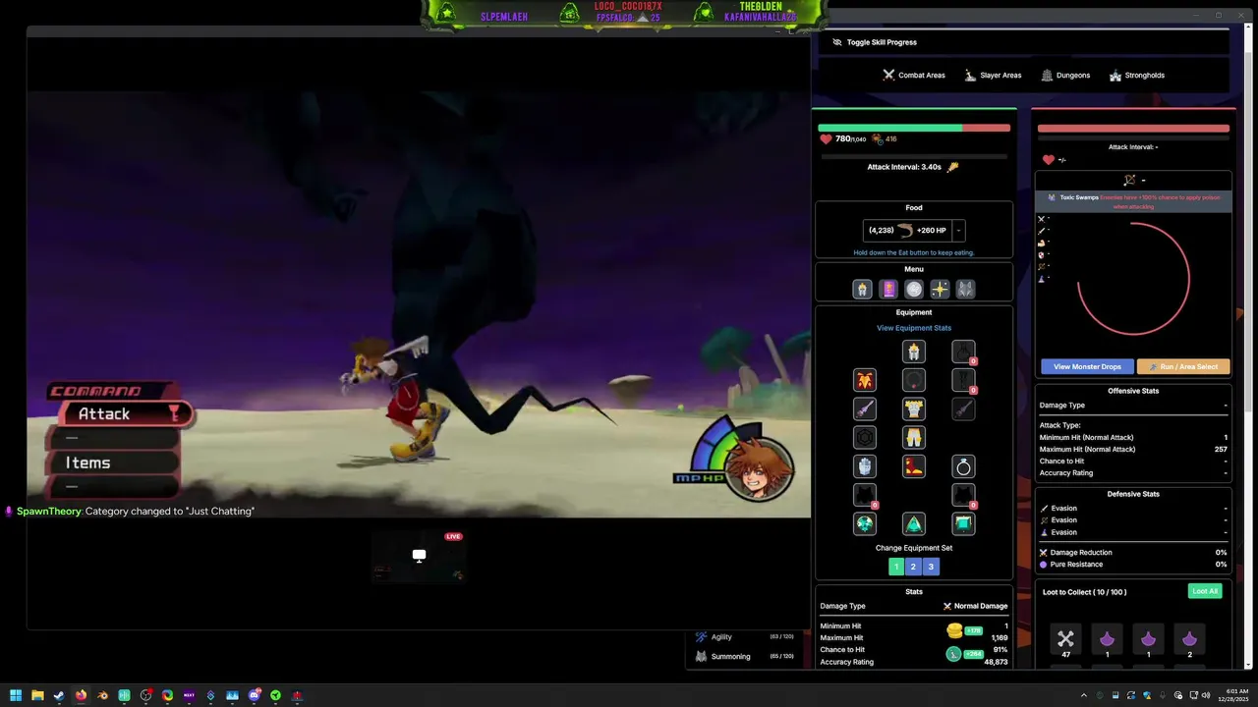Click the empty hexagon gem slot
The image size is (1258, 707).
point(865,438)
